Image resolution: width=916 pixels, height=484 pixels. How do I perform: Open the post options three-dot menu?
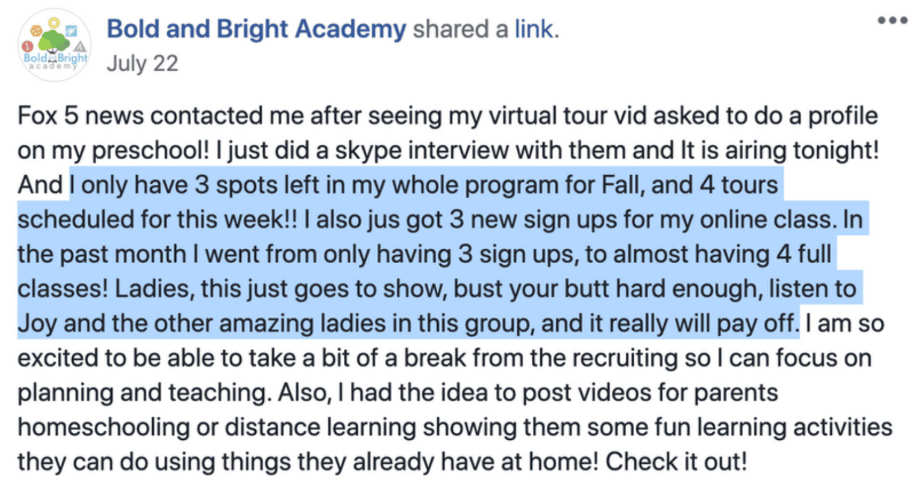pos(892,20)
